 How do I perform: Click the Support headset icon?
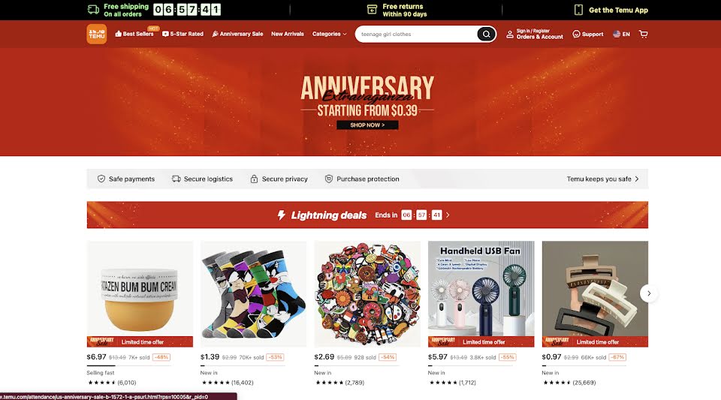[576, 34]
